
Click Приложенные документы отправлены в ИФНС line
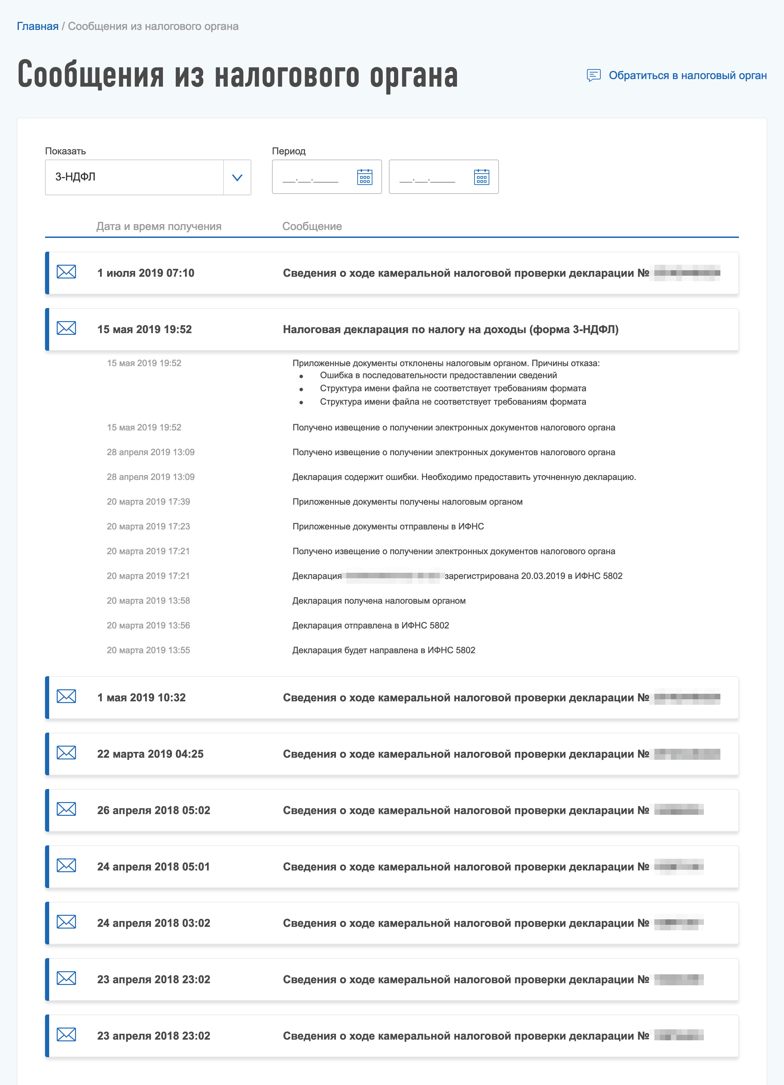(388, 526)
